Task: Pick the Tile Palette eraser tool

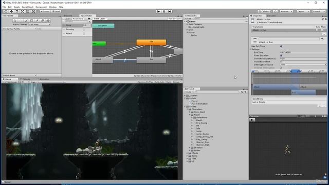Action: (43, 21)
